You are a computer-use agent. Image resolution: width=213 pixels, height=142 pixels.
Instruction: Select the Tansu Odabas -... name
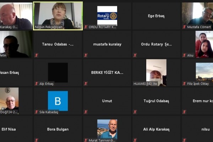(58, 44)
